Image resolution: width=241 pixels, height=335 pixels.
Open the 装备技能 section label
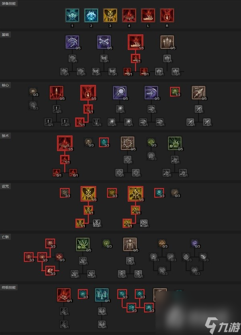pos(9,3)
